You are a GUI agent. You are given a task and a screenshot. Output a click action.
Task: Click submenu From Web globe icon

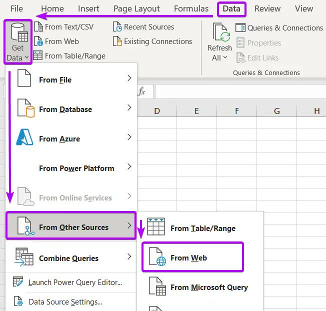[x=157, y=256]
